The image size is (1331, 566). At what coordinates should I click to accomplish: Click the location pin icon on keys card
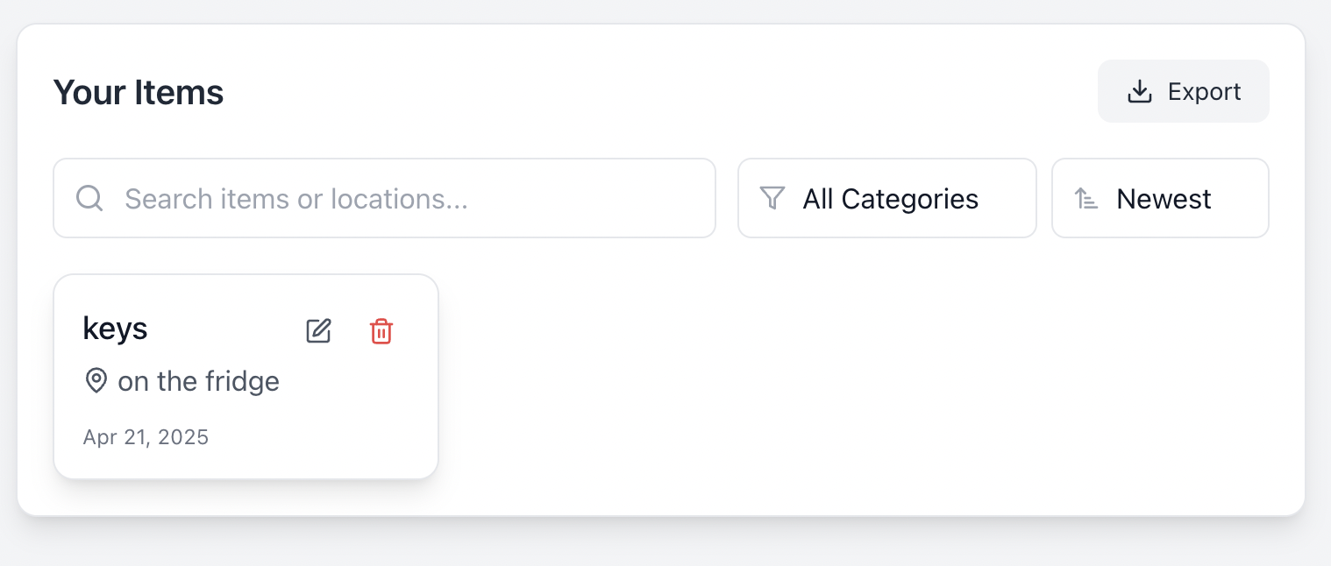point(96,381)
